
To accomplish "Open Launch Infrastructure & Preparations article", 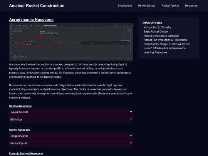I will coord(164,48).
